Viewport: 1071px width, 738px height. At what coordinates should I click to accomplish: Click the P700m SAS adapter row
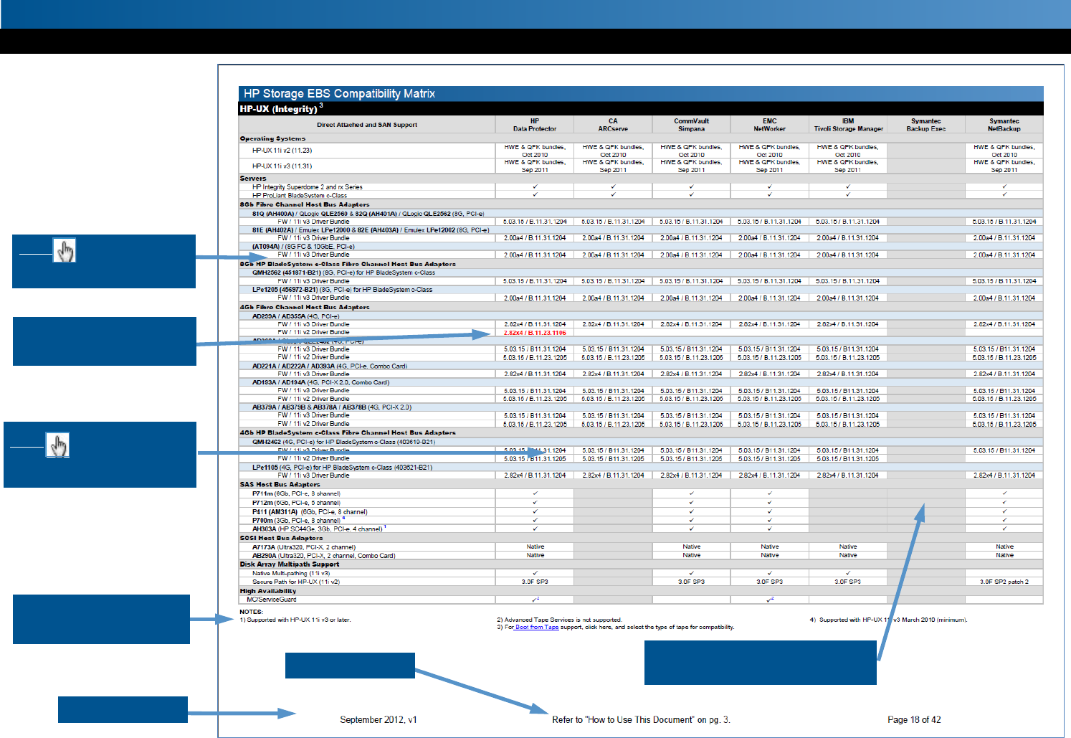point(298,520)
